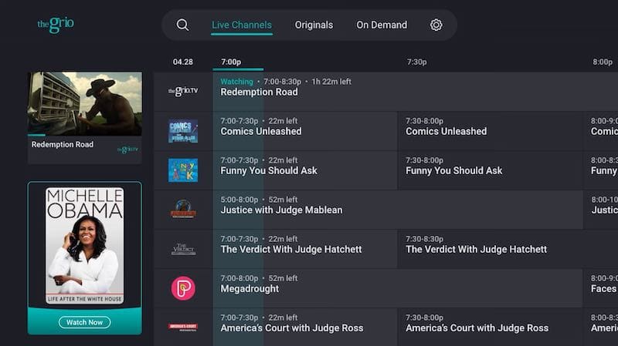Viewport: 618px width, 346px height.
Task: Click the Watch Now button
Action: click(85, 322)
